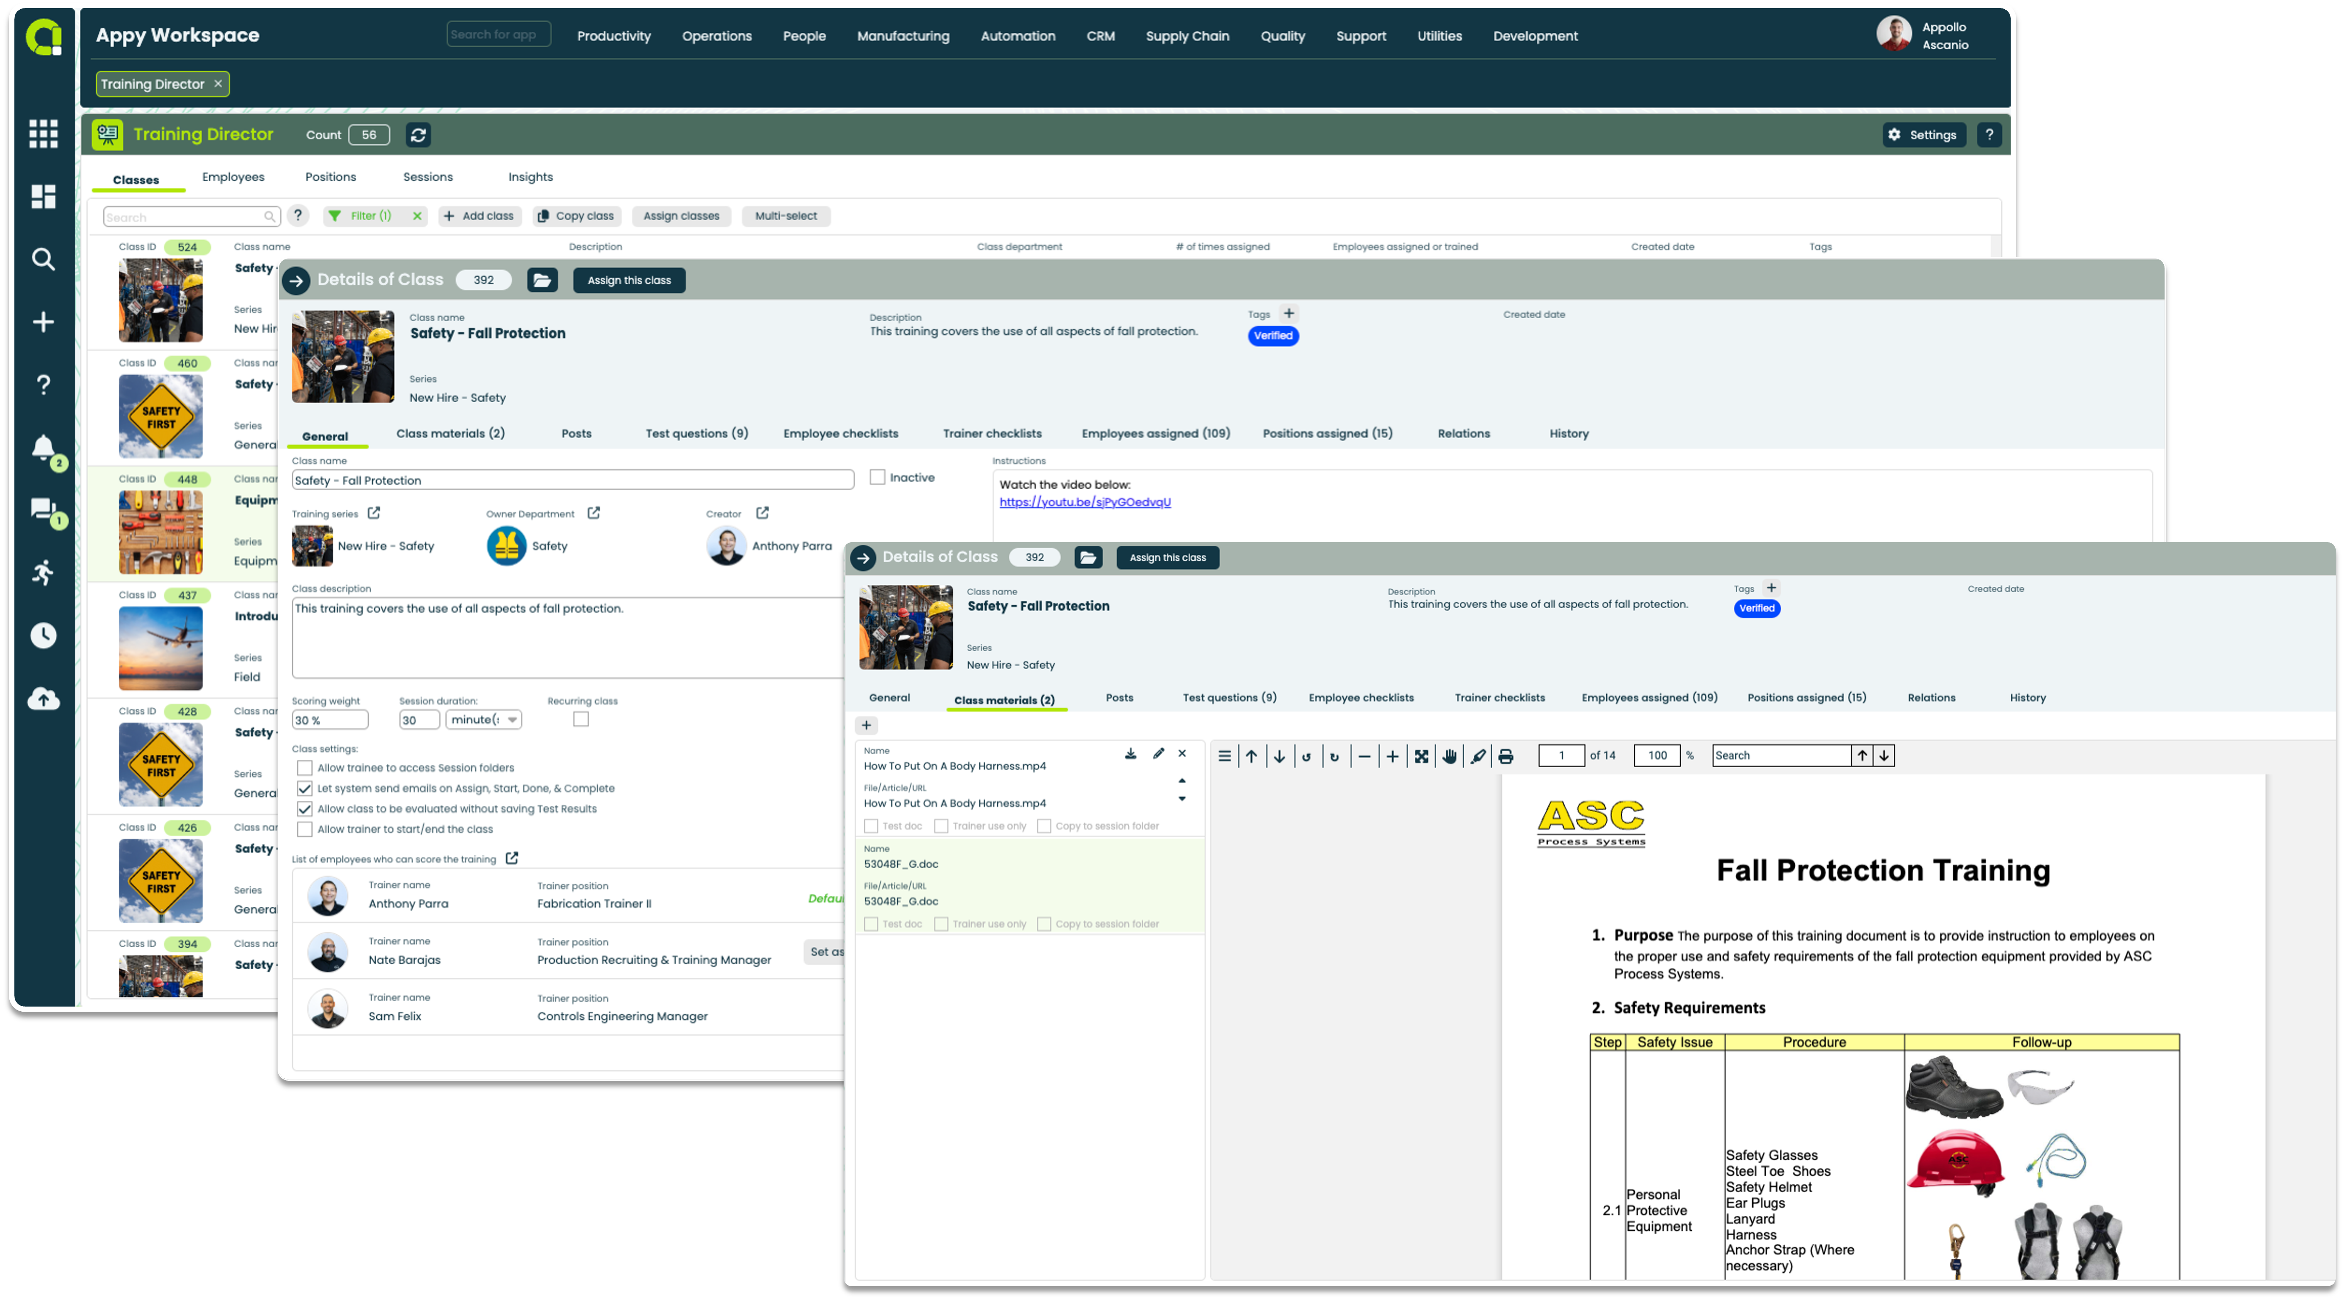The width and height of the screenshot is (2343, 1299).
Task: Open Owner Department external link icon
Action: (x=594, y=513)
